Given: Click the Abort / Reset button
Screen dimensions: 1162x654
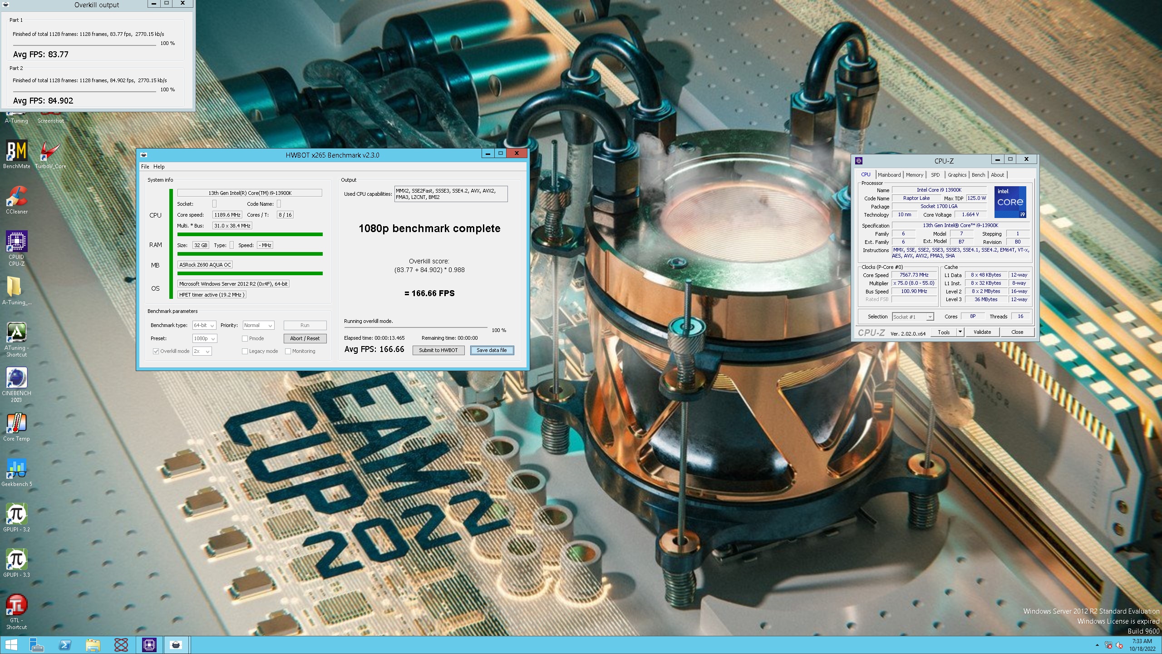Looking at the screenshot, I should pos(305,338).
